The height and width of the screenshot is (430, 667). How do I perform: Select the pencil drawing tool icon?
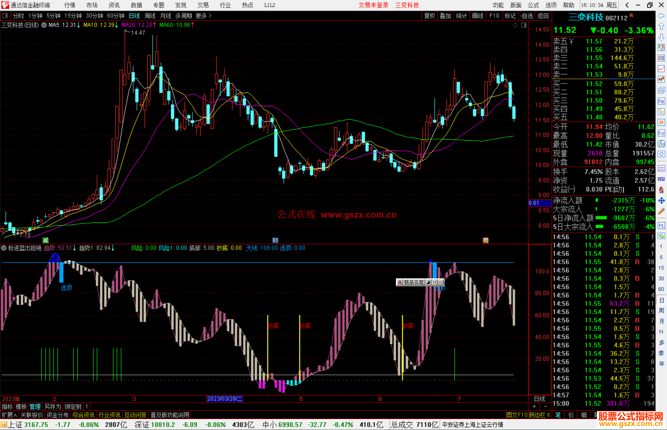661,211
